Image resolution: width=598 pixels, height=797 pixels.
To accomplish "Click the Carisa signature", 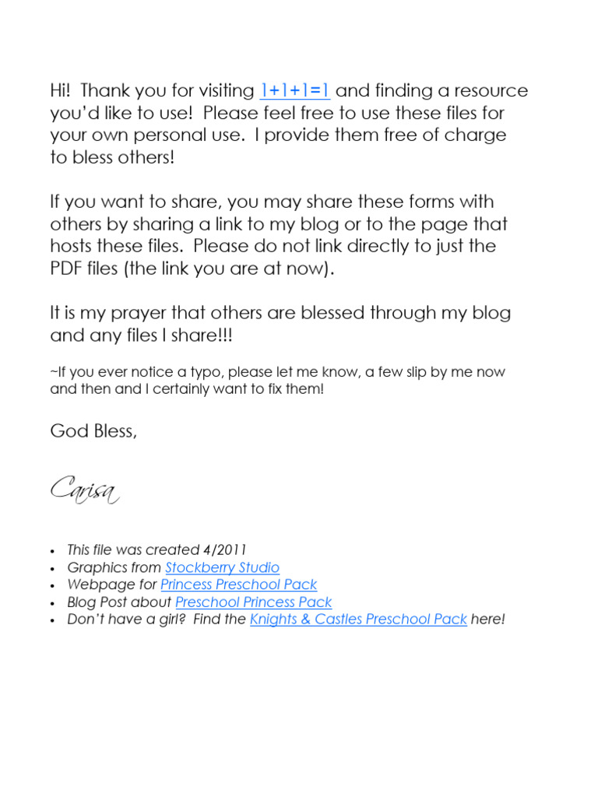I will [84, 490].
